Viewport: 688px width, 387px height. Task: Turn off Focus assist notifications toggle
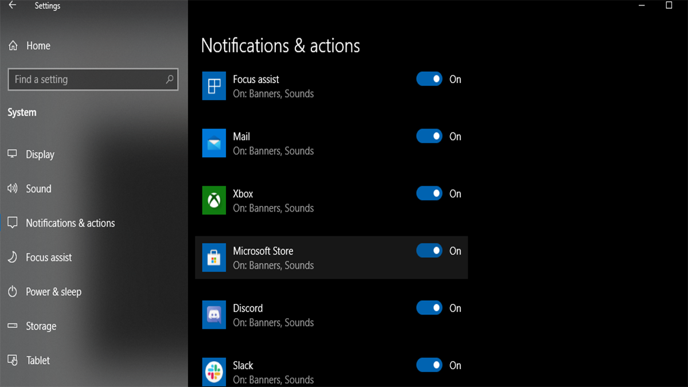click(x=429, y=79)
